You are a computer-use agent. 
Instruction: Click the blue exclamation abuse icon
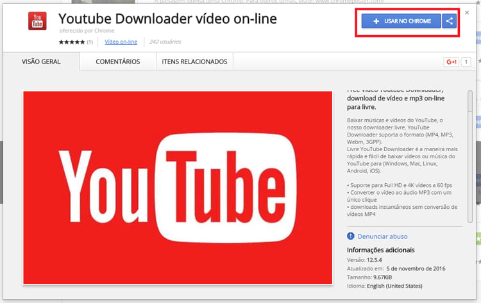click(351, 236)
